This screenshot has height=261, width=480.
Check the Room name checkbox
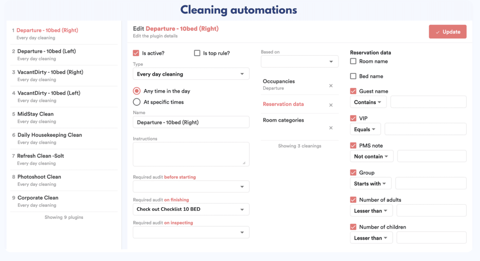pyautogui.click(x=353, y=61)
